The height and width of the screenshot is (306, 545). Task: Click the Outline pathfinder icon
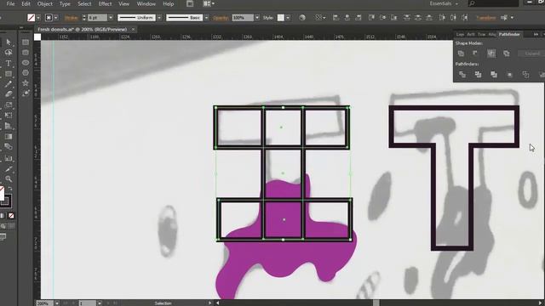[525, 74]
